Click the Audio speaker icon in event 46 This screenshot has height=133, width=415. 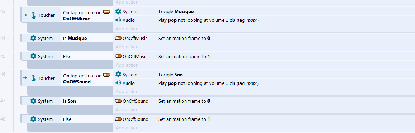click(x=118, y=83)
